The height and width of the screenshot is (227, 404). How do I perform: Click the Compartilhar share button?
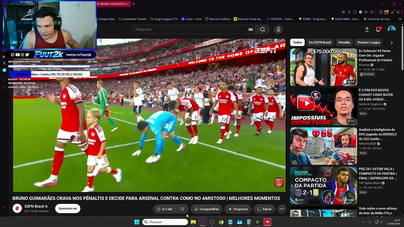[206, 209]
